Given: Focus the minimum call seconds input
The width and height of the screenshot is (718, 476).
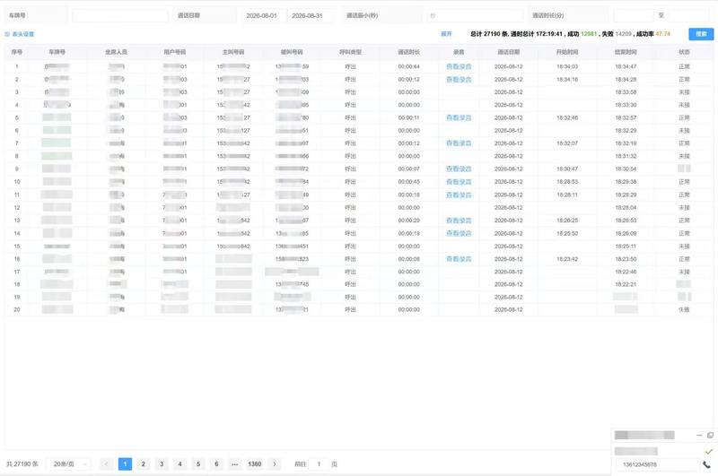Looking at the screenshot, I should tap(475, 15).
